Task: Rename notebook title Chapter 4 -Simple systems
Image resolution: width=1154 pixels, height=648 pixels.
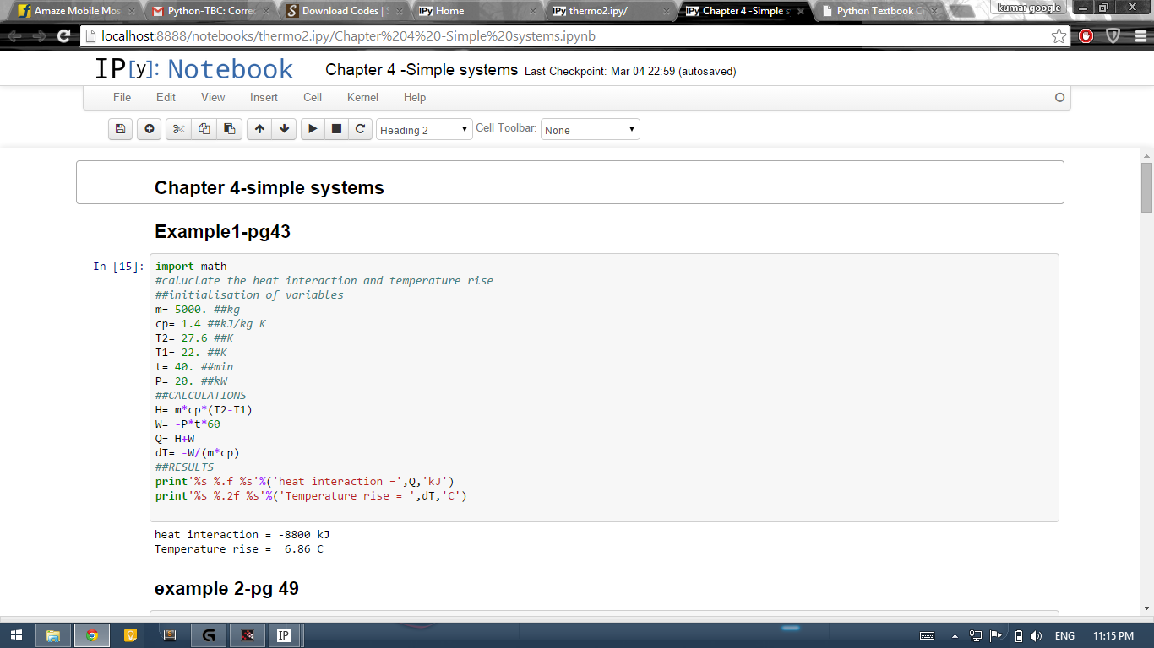Action: [421, 70]
